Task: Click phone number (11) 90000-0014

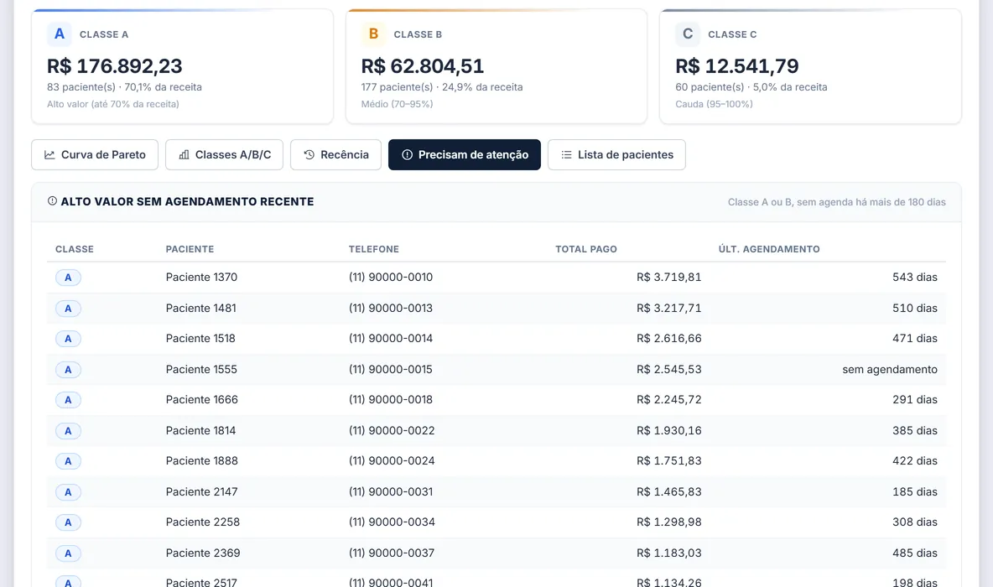Action: tap(391, 339)
